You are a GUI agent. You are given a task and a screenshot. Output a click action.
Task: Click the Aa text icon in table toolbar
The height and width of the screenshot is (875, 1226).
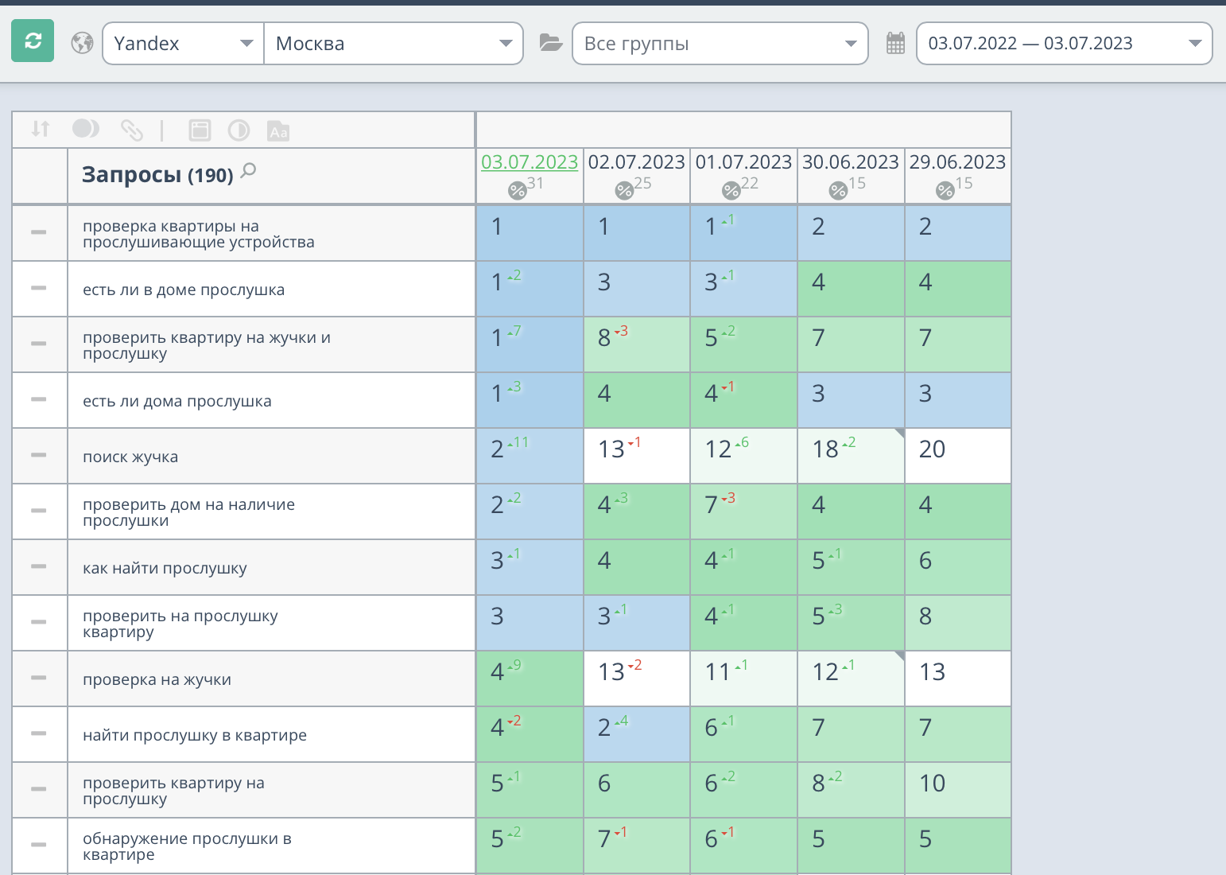pyautogui.click(x=278, y=131)
